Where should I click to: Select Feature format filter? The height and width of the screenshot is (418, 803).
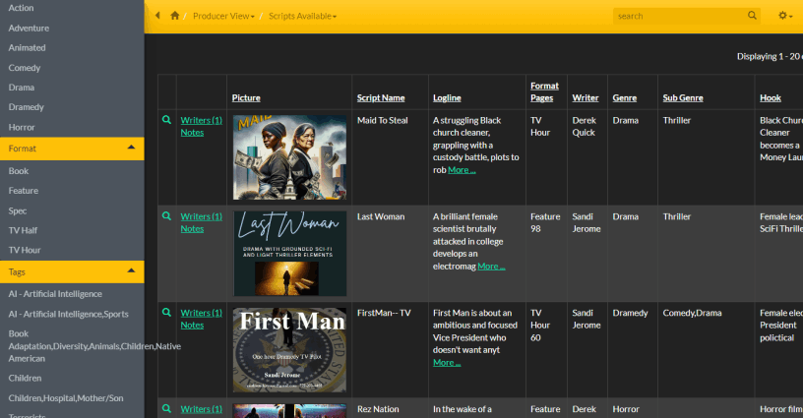point(23,191)
